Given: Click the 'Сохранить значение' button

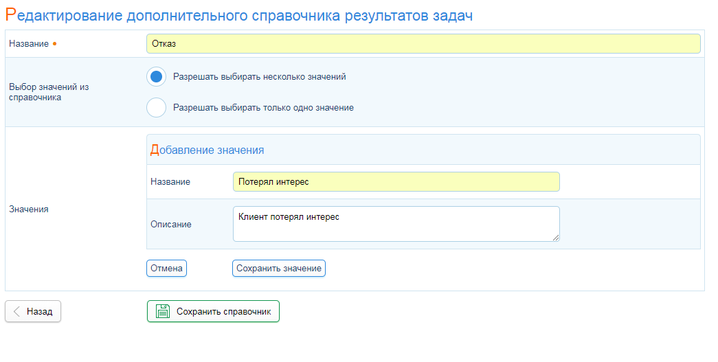Looking at the screenshot, I should [279, 268].
